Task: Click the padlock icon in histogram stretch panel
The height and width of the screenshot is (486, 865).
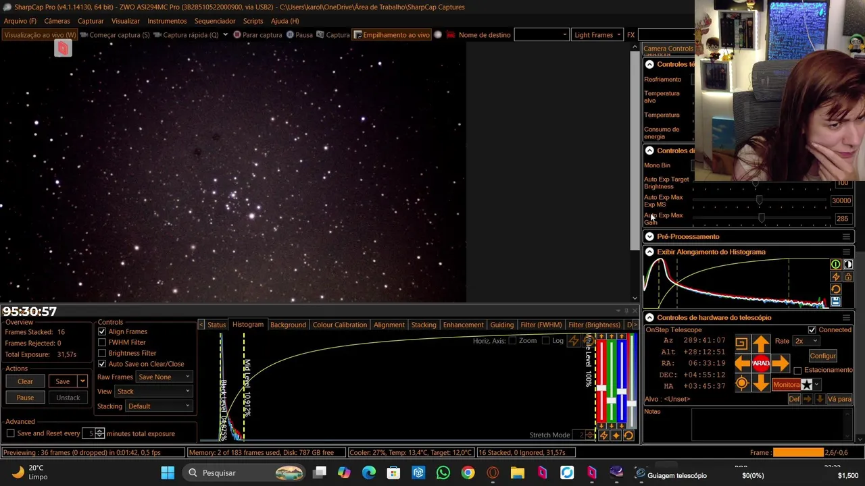Action: 848,277
